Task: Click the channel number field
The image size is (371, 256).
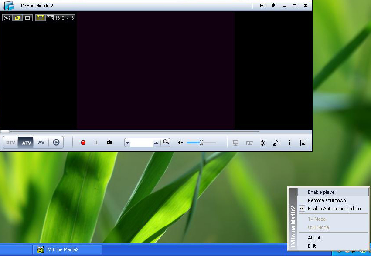Action: coord(142,143)
